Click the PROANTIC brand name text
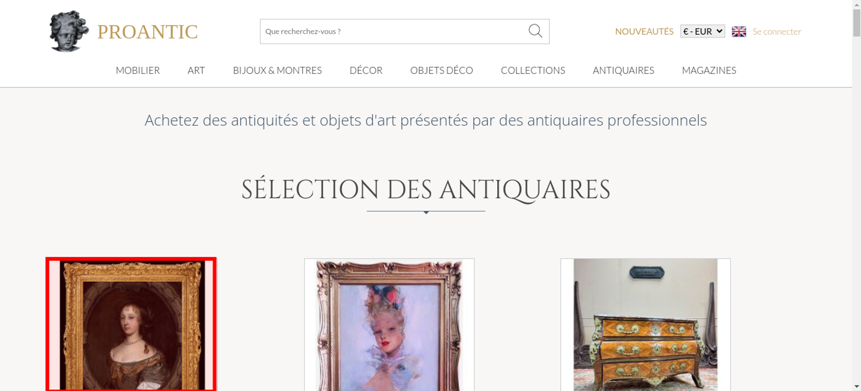The width and height of the screenshot is (861, 391). 147,32
